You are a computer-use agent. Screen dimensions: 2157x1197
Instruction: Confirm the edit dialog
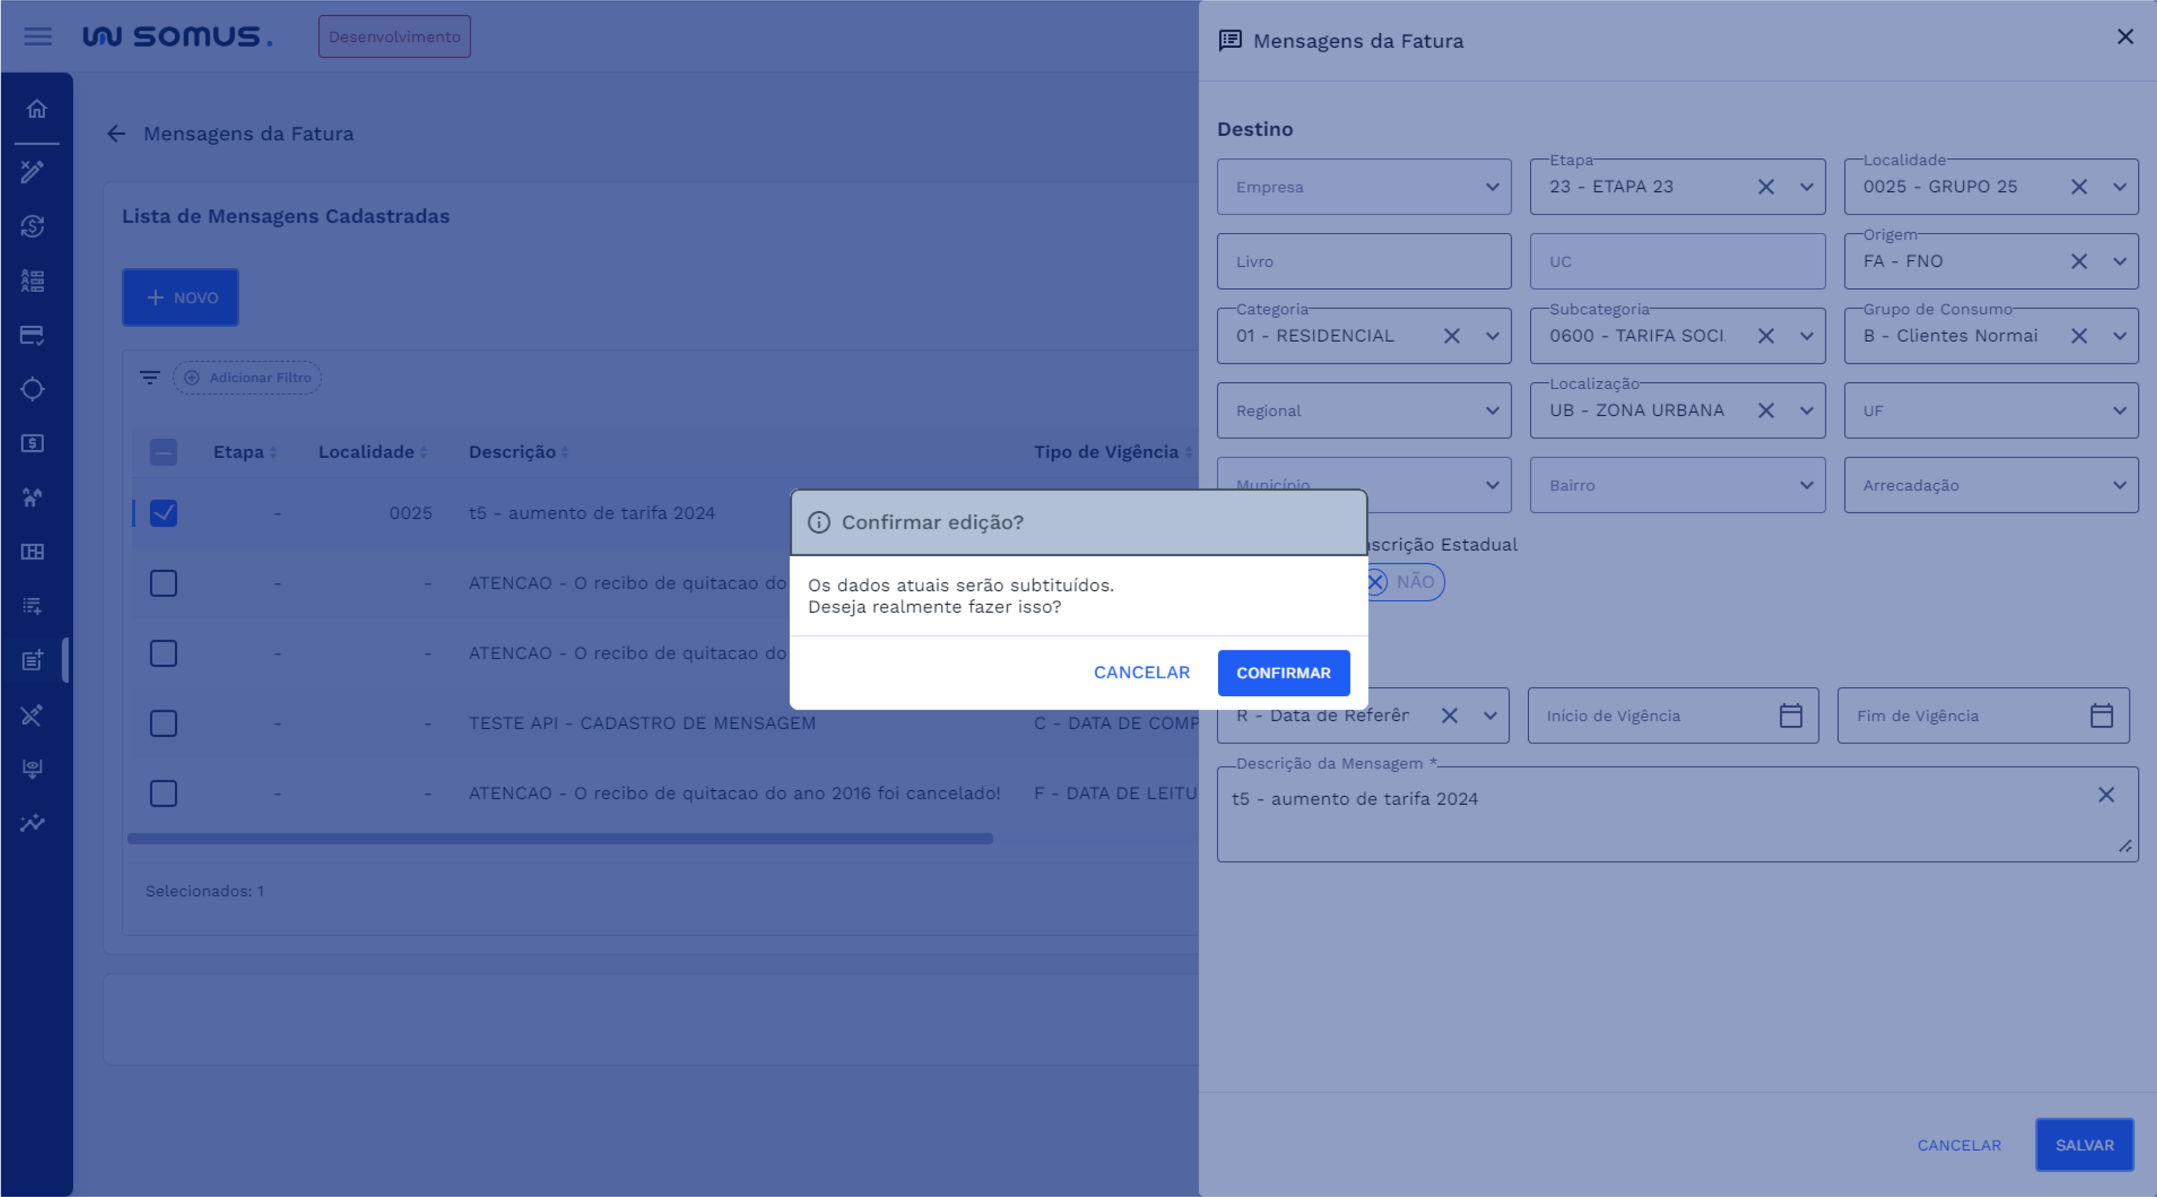pyautogui.click(x=1283, y=673)
